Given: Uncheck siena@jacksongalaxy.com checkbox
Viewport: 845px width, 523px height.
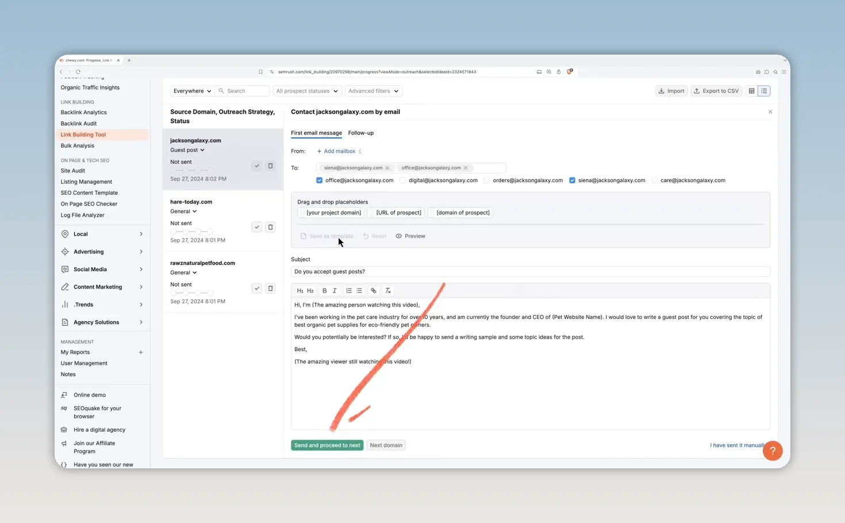Looking at the screenshot, I should (x=573, y=180).
